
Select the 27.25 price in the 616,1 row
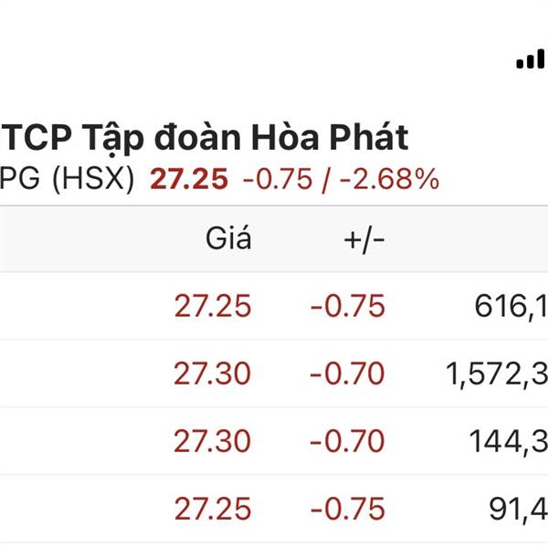point(212,306)
